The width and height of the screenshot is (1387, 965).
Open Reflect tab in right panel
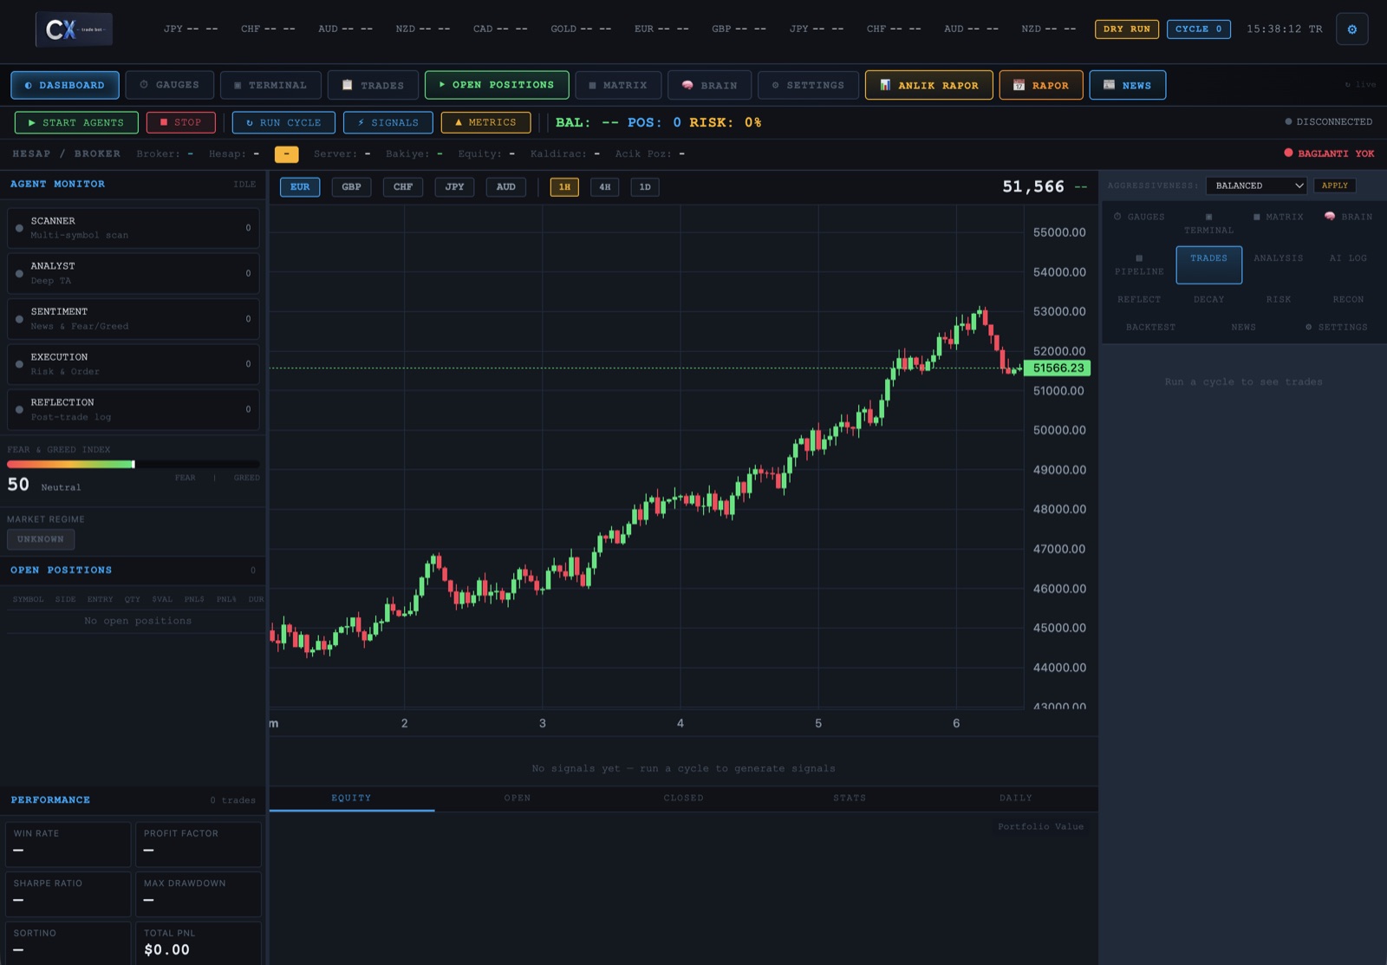pyautogui.click(x=1139, y=299)
